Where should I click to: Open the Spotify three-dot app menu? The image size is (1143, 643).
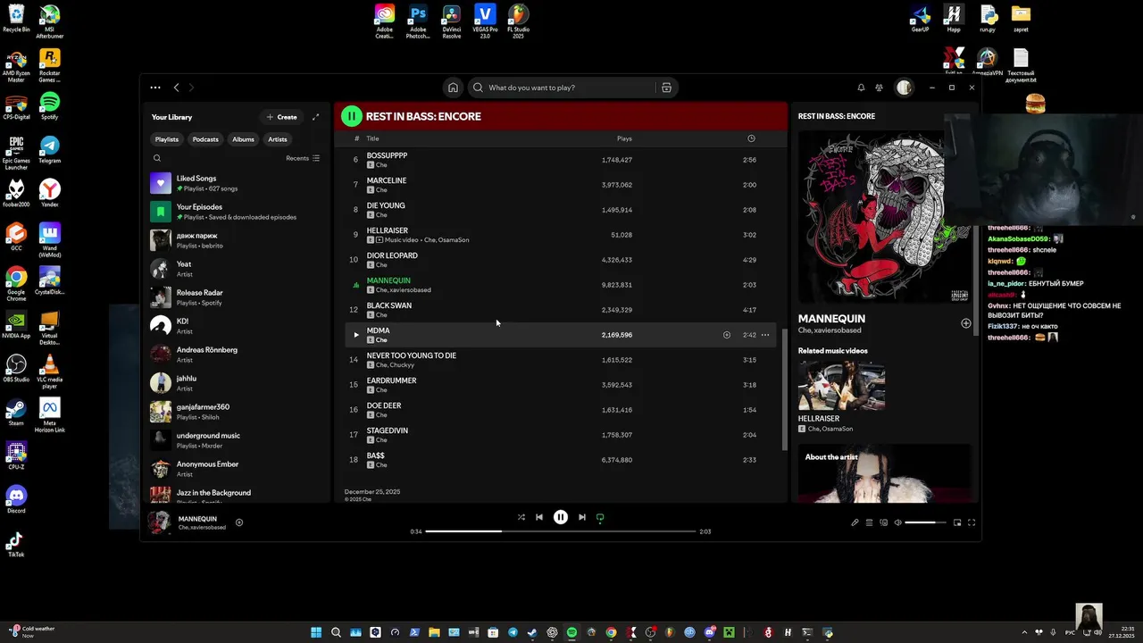click(155, 88)
